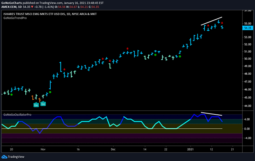Click the TradingView text at bottom left

(16, 157)
